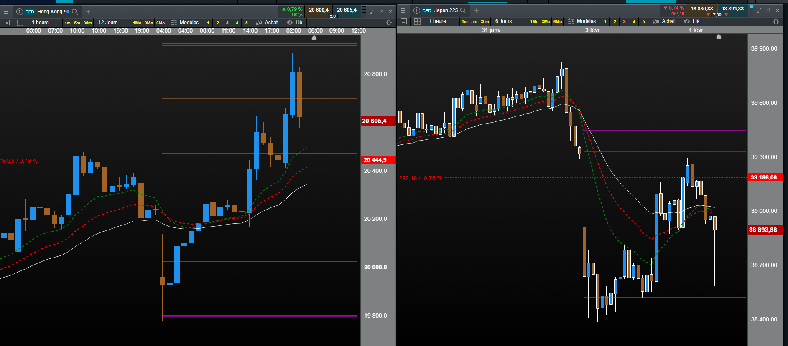Toggle Achat mode on Japon 225 chart
This screenshot has height=346, width=788.
(664, 21)
